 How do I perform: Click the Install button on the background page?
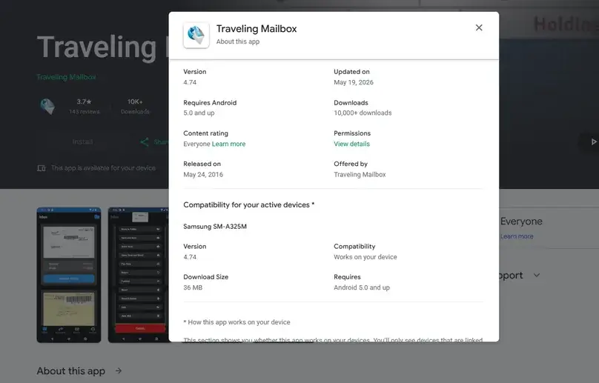[82, 141]
